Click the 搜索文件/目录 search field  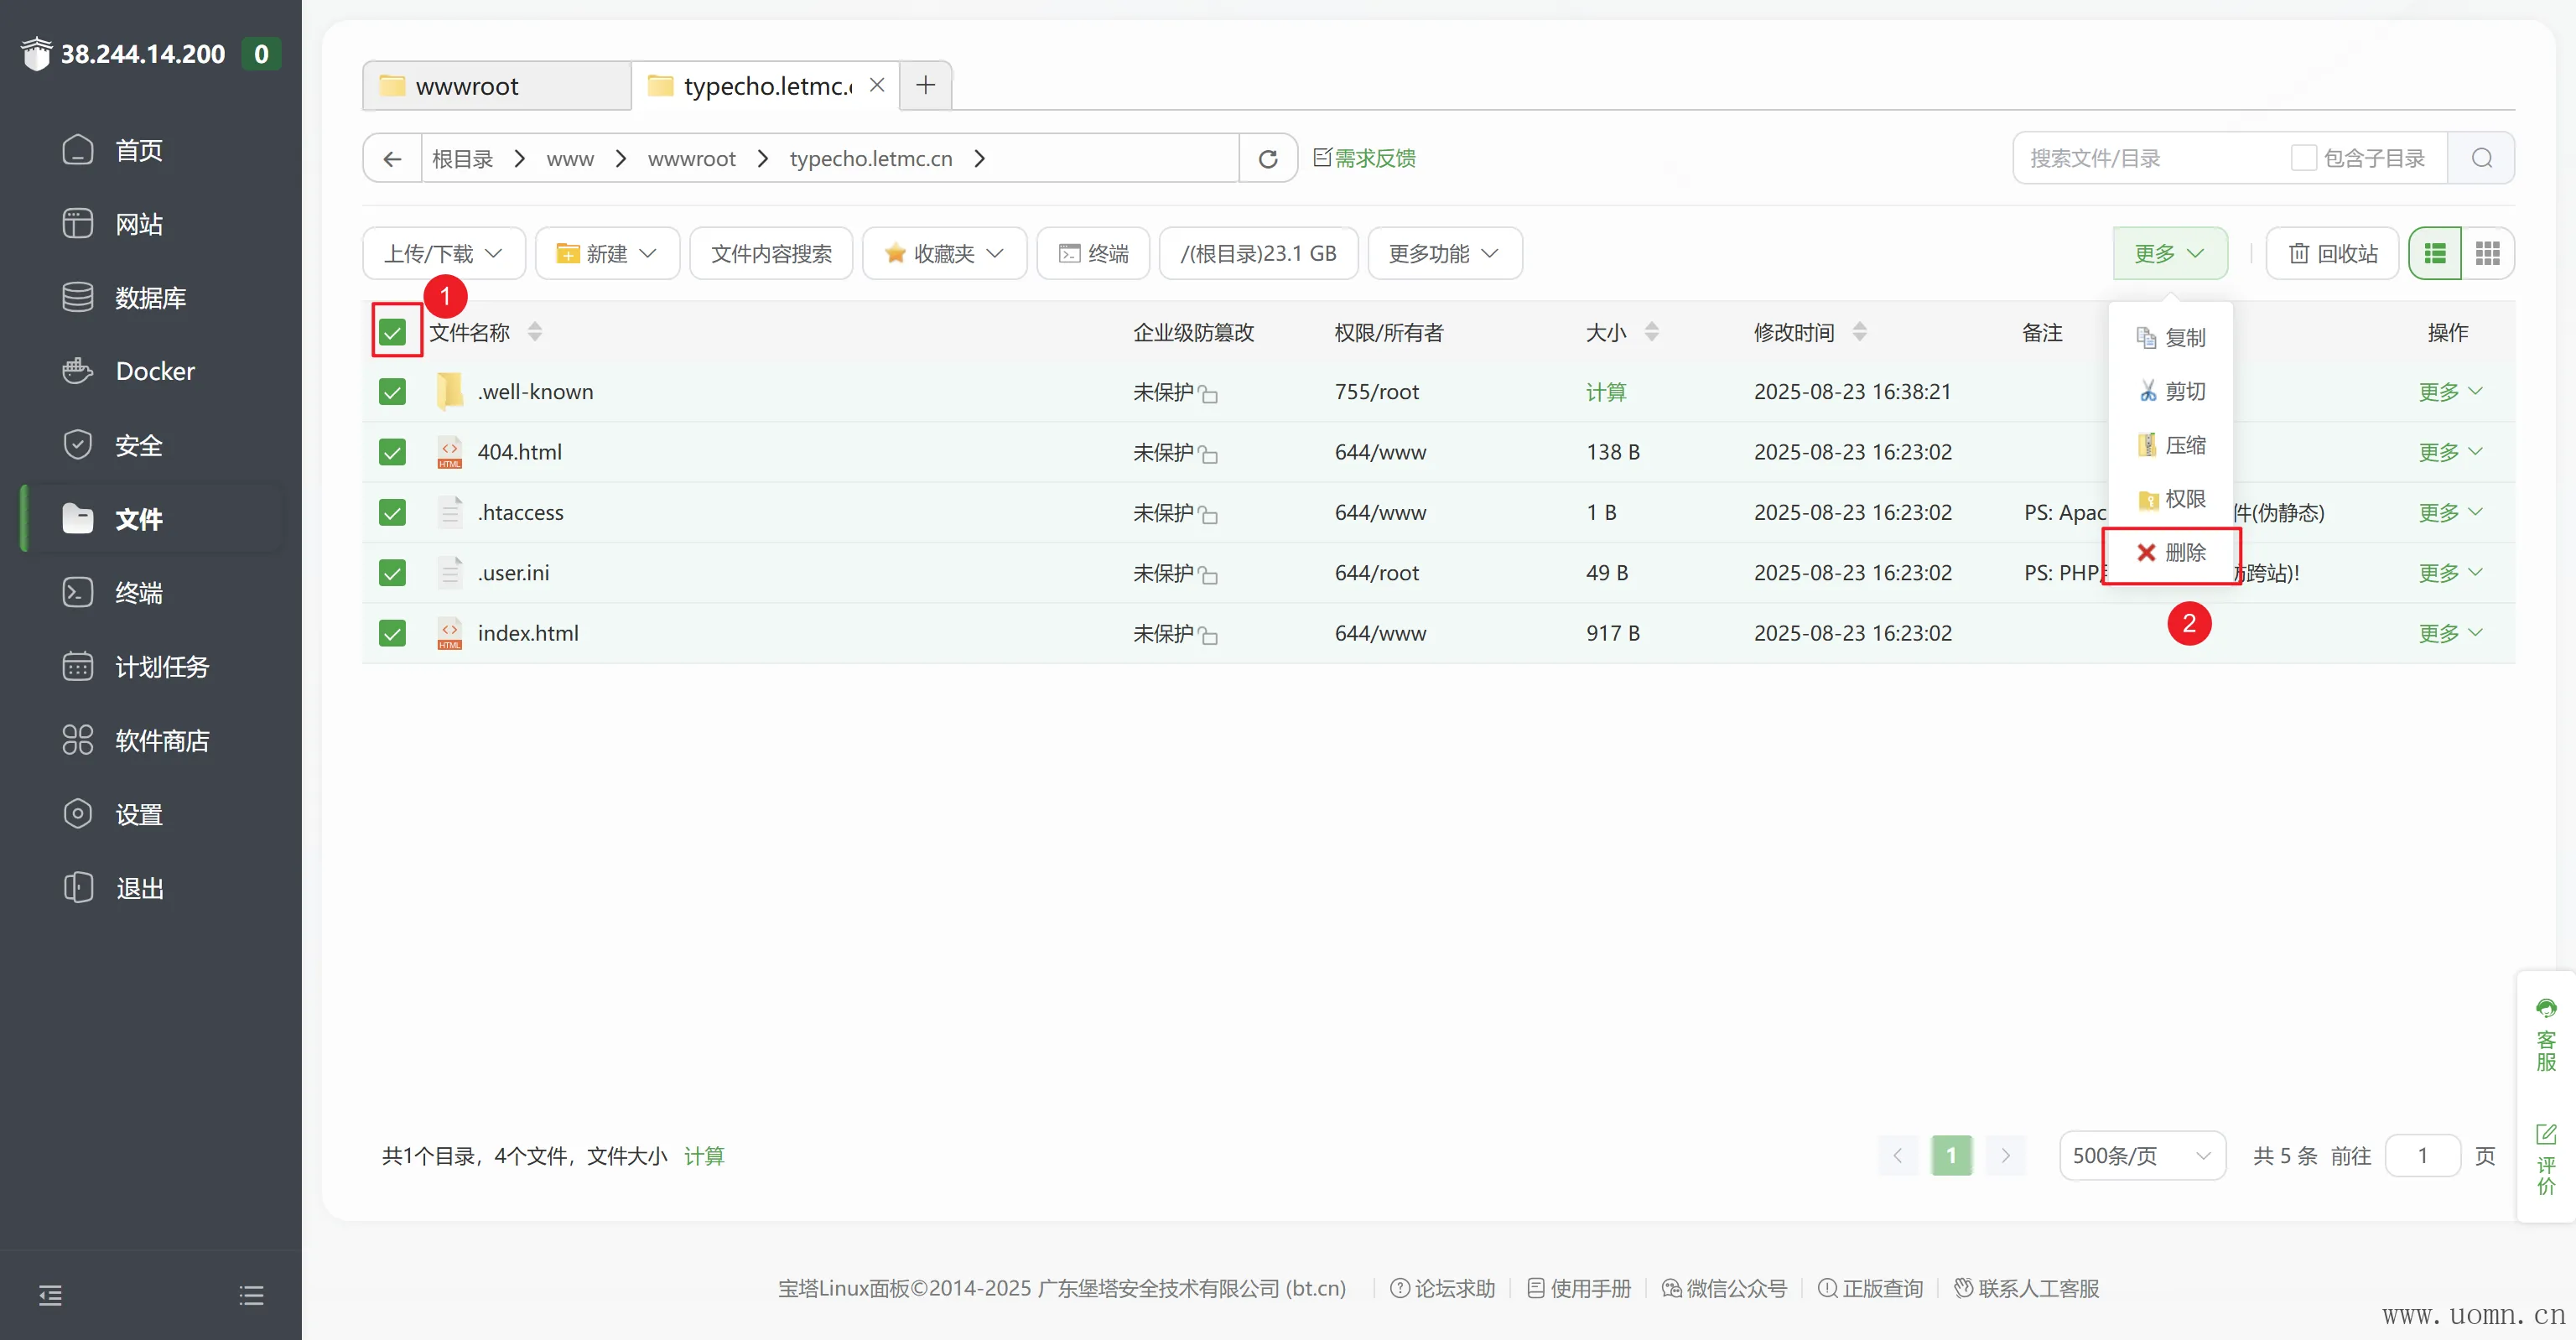[2150, 158]
